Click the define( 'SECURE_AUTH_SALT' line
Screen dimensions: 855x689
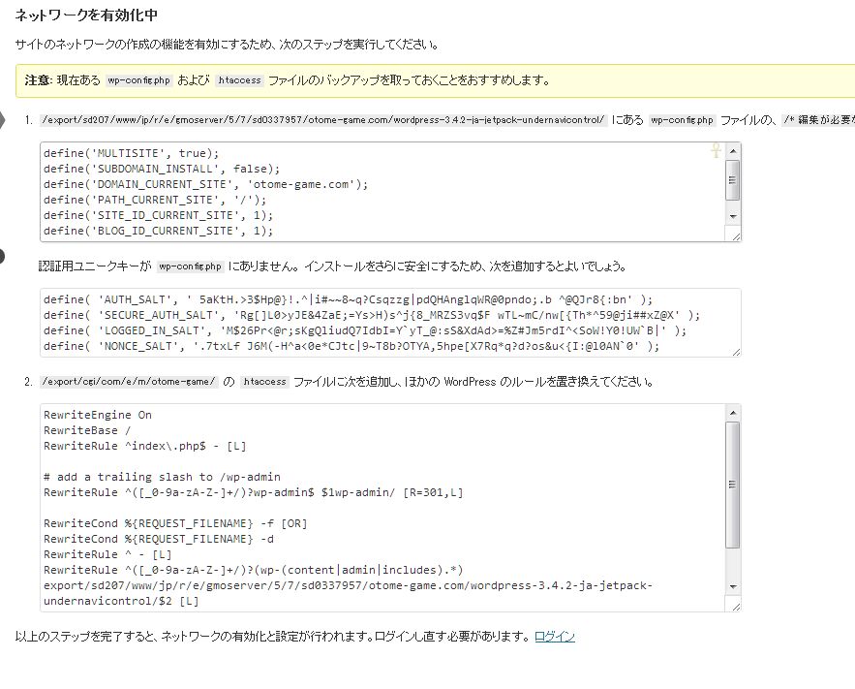(x=371, y=315)
